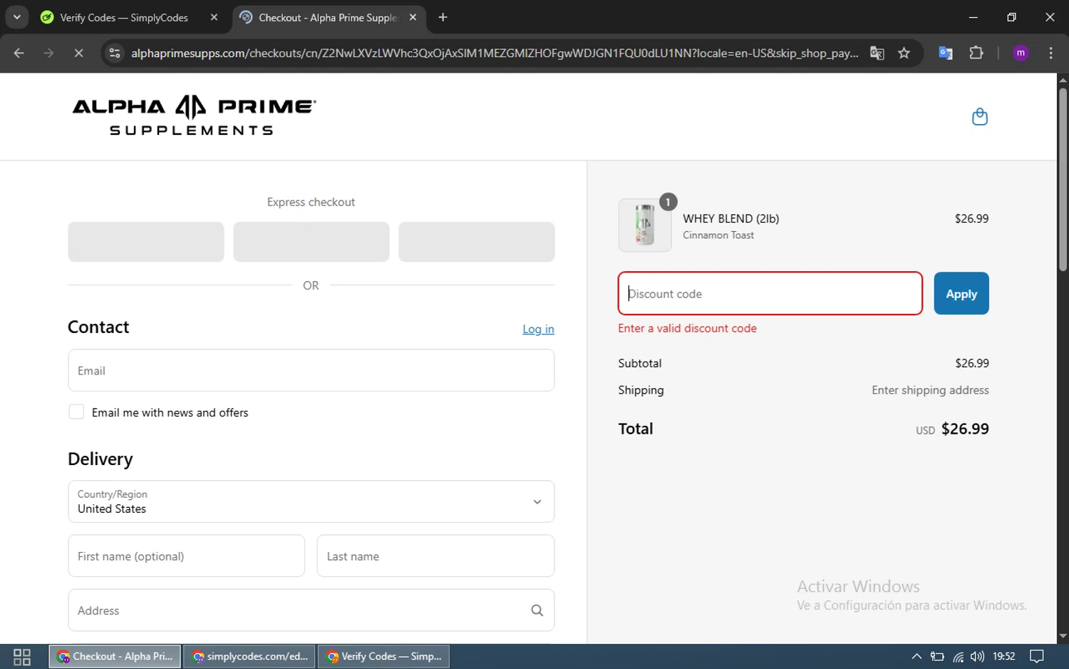The width and height of the screenshot is (1069, 669).
Task: Focus the Email input field
Action: pyautogui.click(x=311, y=370)
